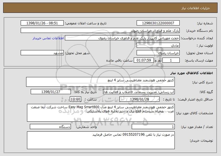Viewport: 221px width, 156px height.
Task: Click the ساعت باقی مانده label
Action: [x=119, y=60]
